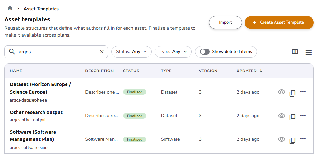This screenshot has width=318, height=154.
Task: Open more actions for Other research output
Action: pos(303,115)
